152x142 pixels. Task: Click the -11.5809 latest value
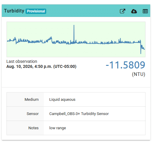125,65
